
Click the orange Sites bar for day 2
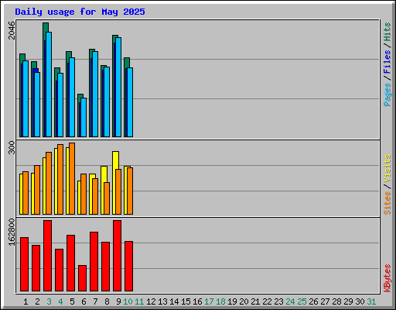coord(37,190)
